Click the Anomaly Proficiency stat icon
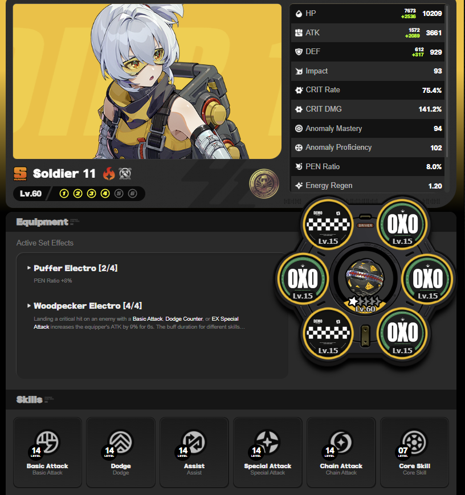 [x=299, y=148]
